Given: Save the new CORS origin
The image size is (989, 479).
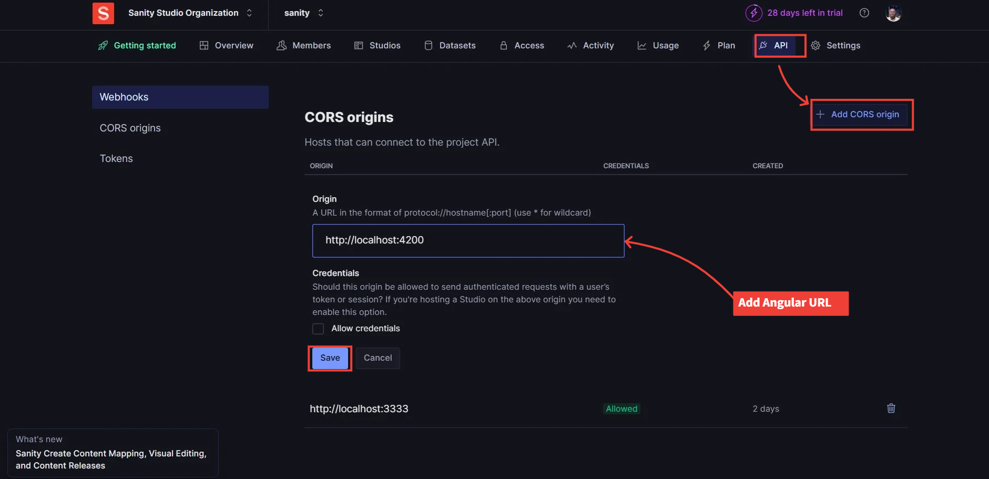Looking at the screenshot, I should point(330,358).
